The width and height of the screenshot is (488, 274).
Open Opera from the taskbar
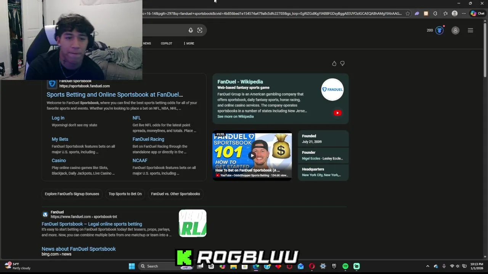coord(311,266)
